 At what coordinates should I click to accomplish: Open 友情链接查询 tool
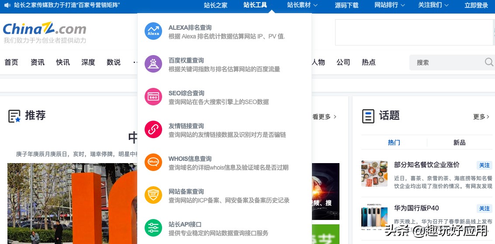pos(186,126)
